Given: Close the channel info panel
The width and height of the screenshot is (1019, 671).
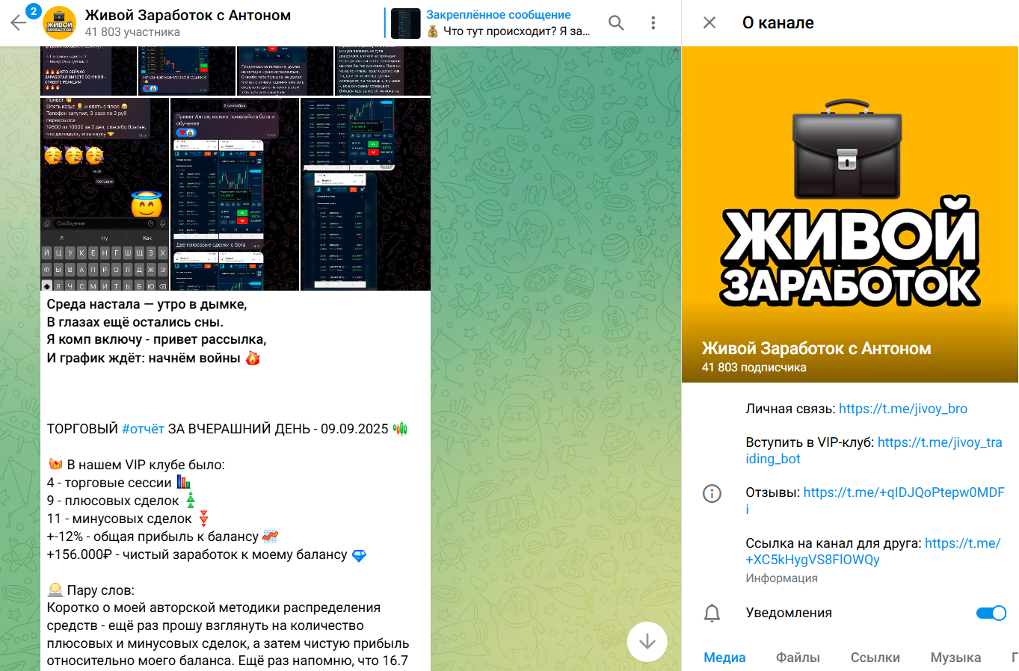Looking at the screenshot, I should (x=709, y=23).
